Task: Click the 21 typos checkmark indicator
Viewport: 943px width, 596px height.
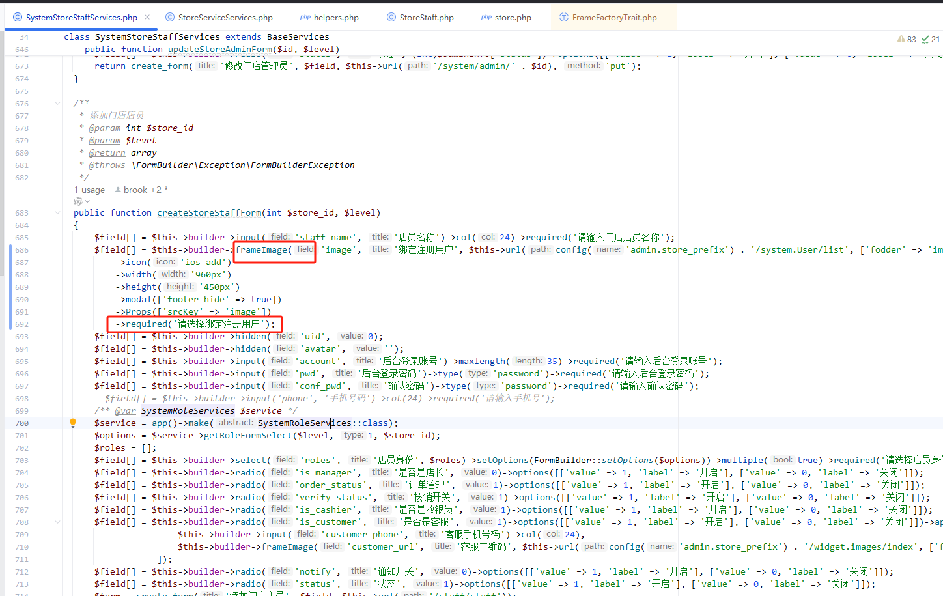Action: (x=930, y=39)
